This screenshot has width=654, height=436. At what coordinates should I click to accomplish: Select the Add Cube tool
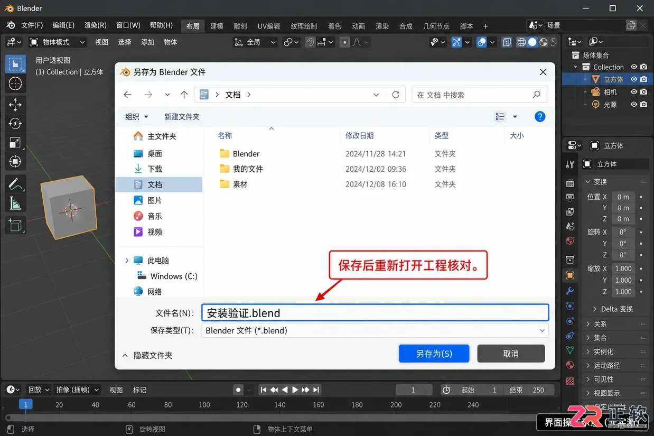tap(15, 224)
